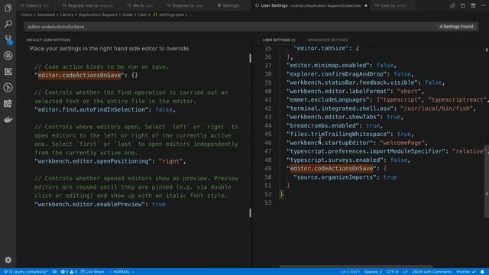
Task: Click "terminal.integrated.shell.osx" on line 42
Action: (x=340, y=108)
